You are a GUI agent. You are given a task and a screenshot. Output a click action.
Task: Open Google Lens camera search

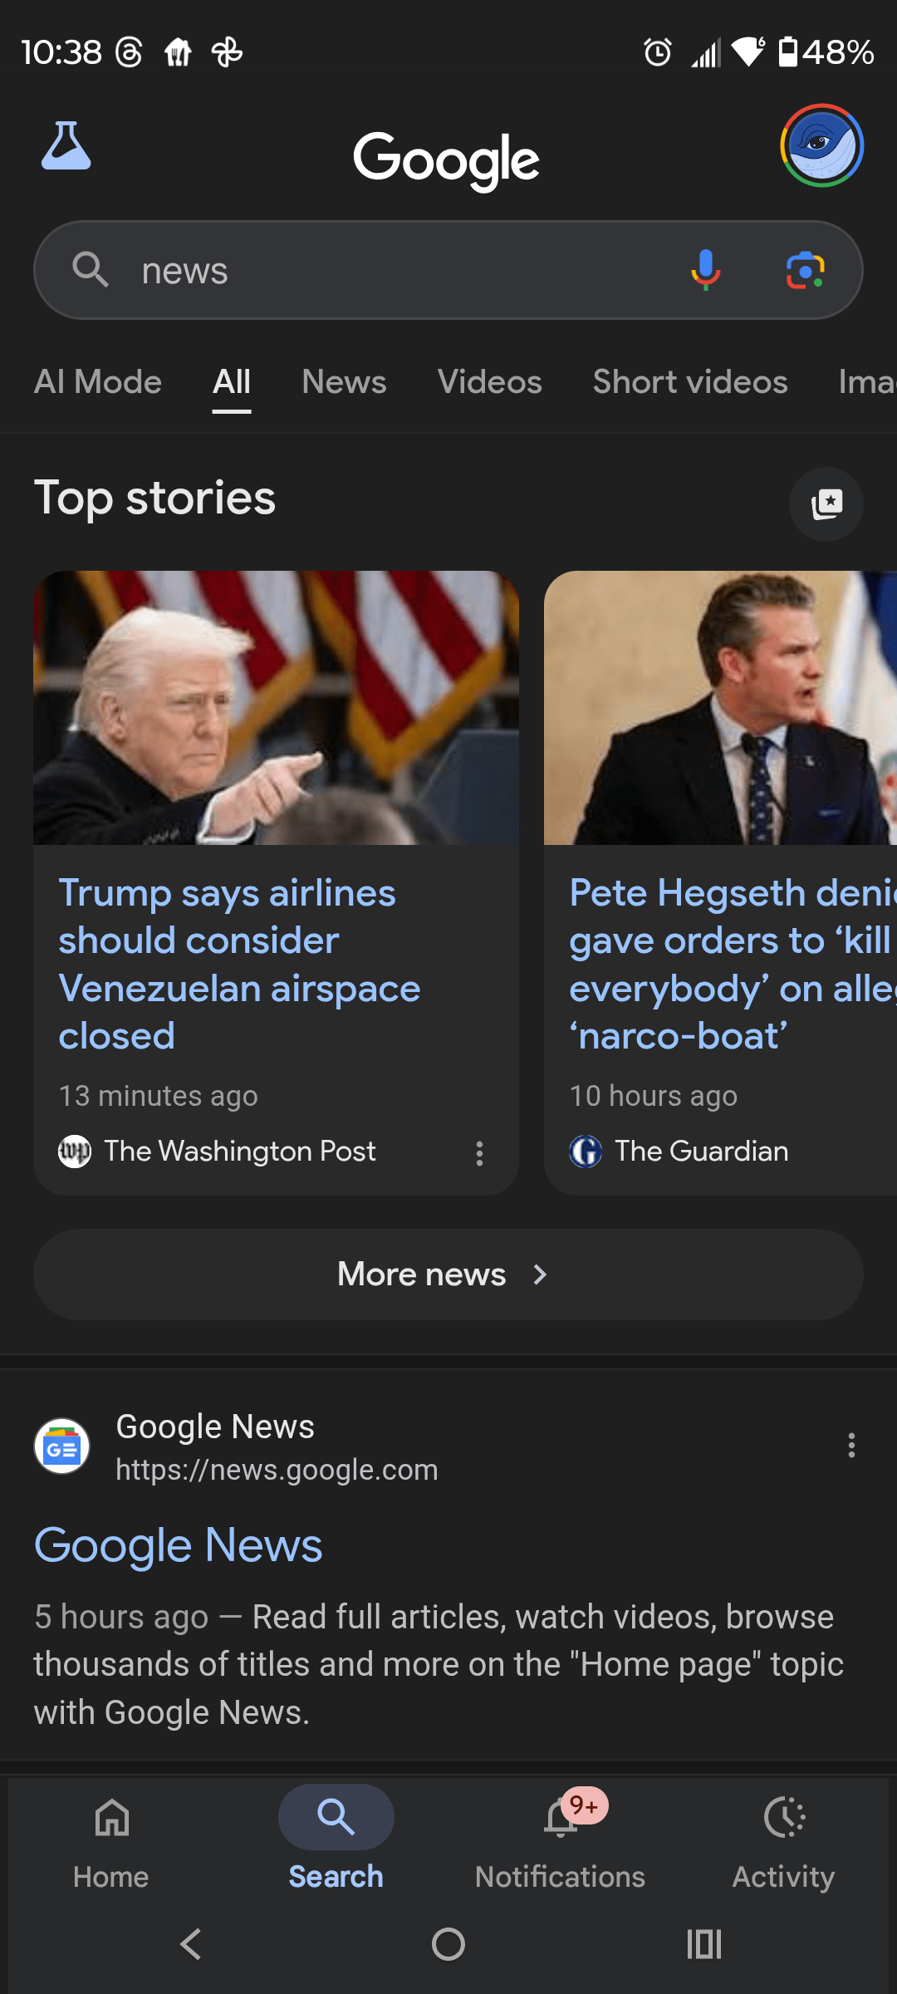pyautogui.click(x=805, y=270)
